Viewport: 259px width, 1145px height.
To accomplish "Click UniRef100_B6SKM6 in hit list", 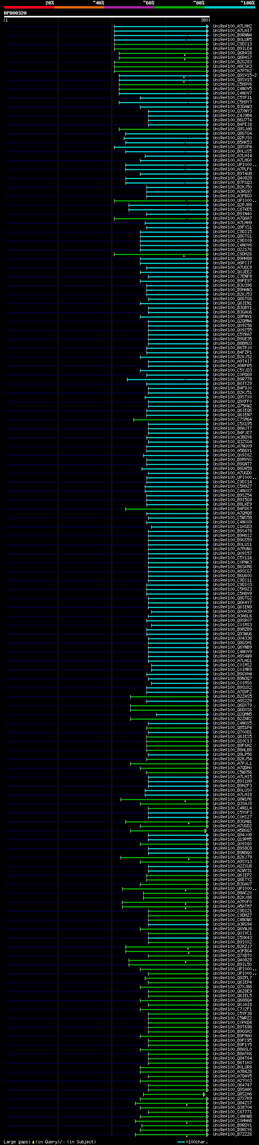I will click(x=232, y=567).
